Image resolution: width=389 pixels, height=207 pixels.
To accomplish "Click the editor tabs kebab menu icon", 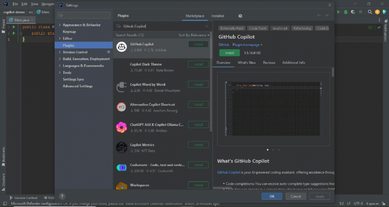I will 380,20.
